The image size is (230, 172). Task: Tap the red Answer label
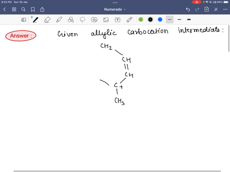21,36
